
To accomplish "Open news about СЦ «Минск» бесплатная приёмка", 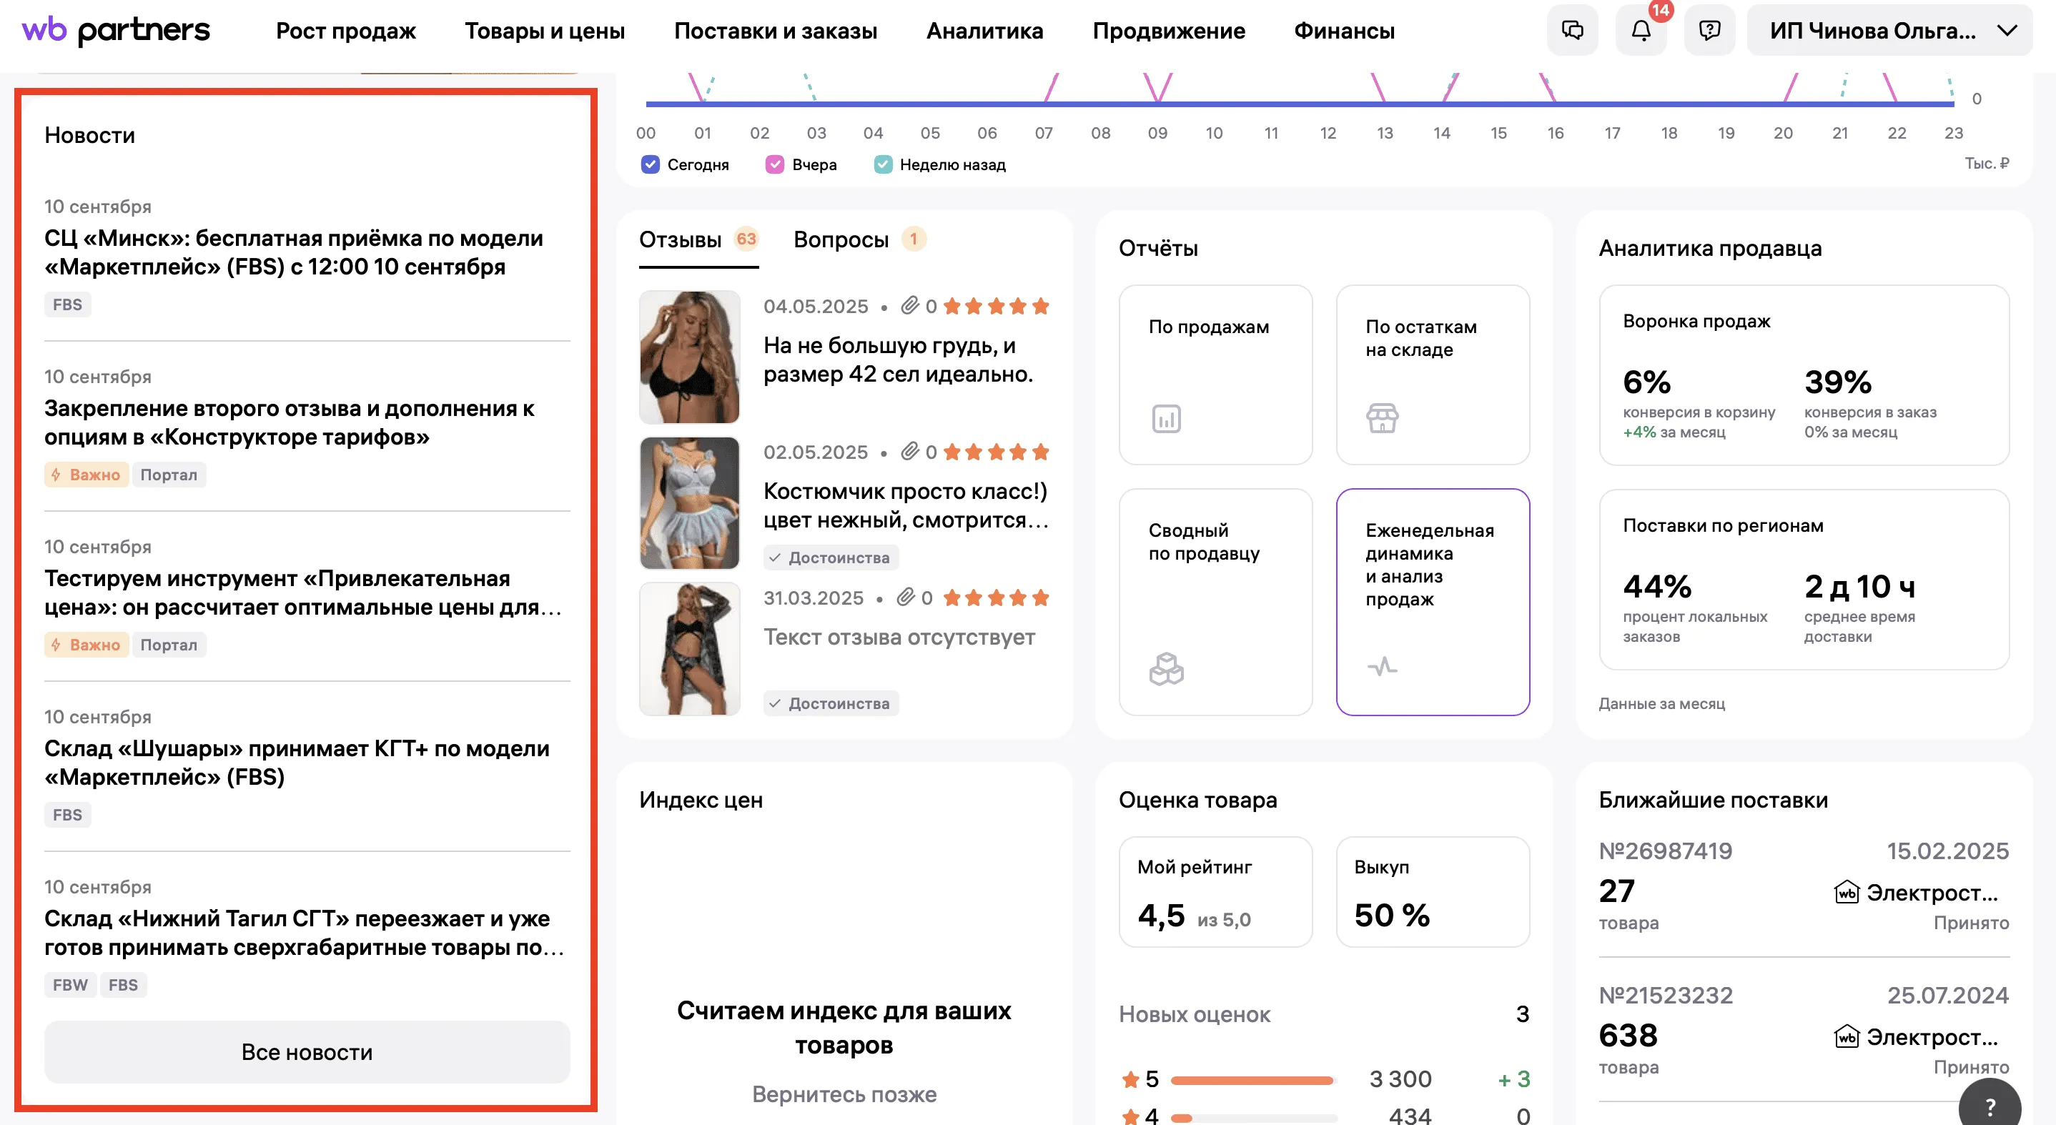I will 294,252.
